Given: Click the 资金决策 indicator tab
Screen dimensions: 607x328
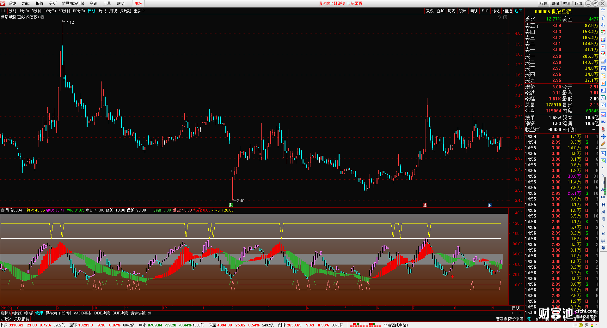Looking at the screenshot, I should pyautogui.click(x=138, y=313).
